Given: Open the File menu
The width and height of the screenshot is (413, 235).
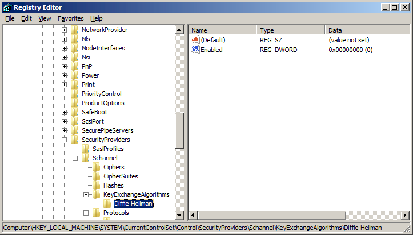Looking at the screenshot, I should (x=10, y=18).
